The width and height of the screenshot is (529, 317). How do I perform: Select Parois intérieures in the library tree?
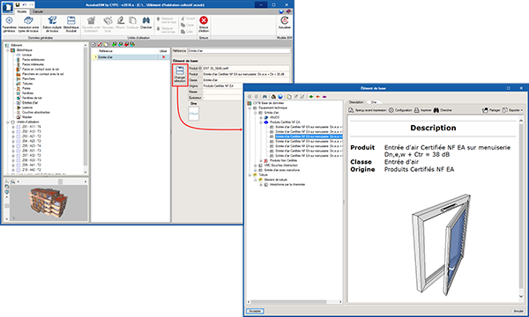point(34,64)
